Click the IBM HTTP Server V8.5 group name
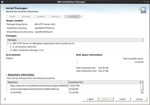 pyautogui.click(x=45, y=24)
